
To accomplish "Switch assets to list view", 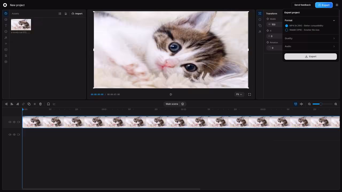I will tap(60, 14).
